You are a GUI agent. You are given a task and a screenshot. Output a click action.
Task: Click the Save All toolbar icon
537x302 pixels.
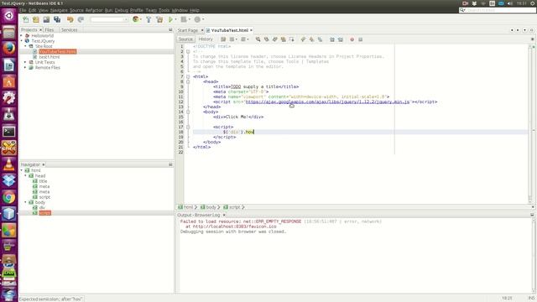pyautogui.click(x=57, y=19)
